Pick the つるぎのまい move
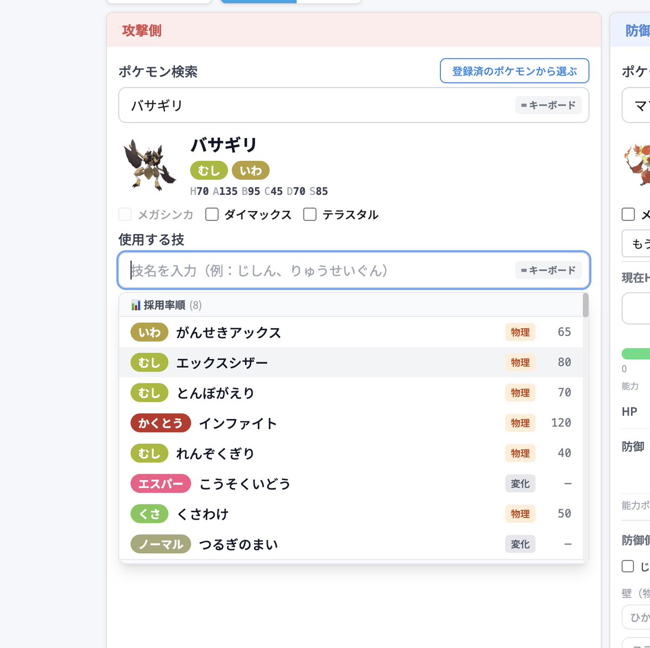This screenshot has height=648, width=650. (351, 545)
